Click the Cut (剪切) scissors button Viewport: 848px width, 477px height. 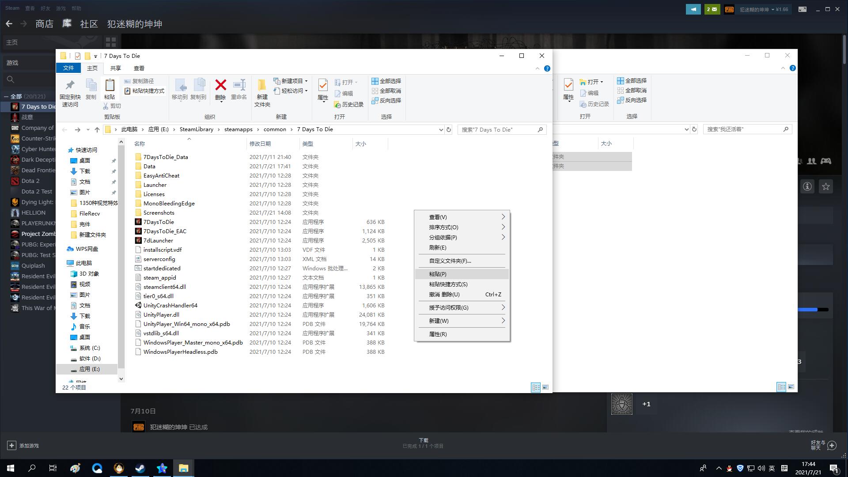tap(112, 106)
